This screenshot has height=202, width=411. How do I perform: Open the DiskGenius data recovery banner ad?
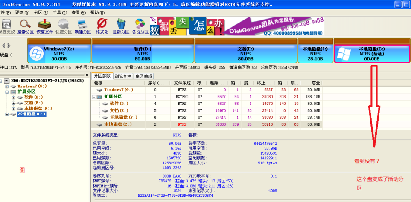coord(237,26)
